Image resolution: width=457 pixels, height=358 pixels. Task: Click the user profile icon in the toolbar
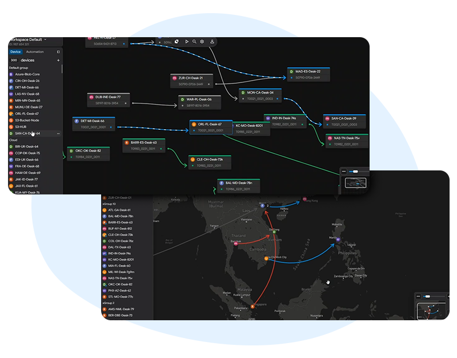pyautogui.click(x=212, y=41)
